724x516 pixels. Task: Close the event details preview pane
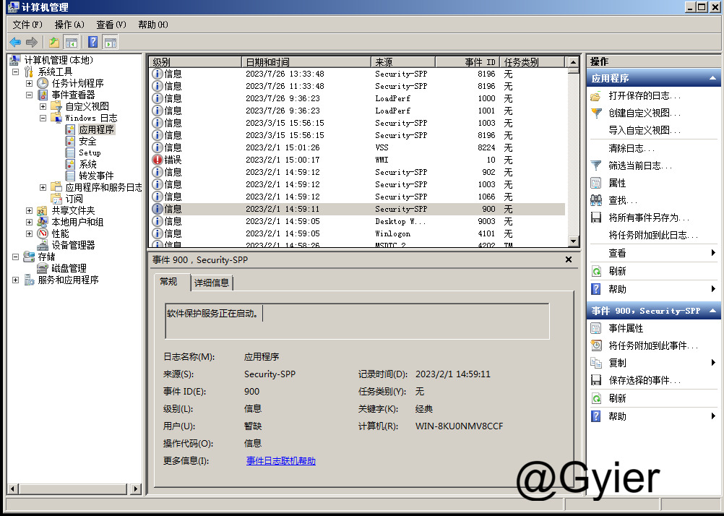(569, 259)
